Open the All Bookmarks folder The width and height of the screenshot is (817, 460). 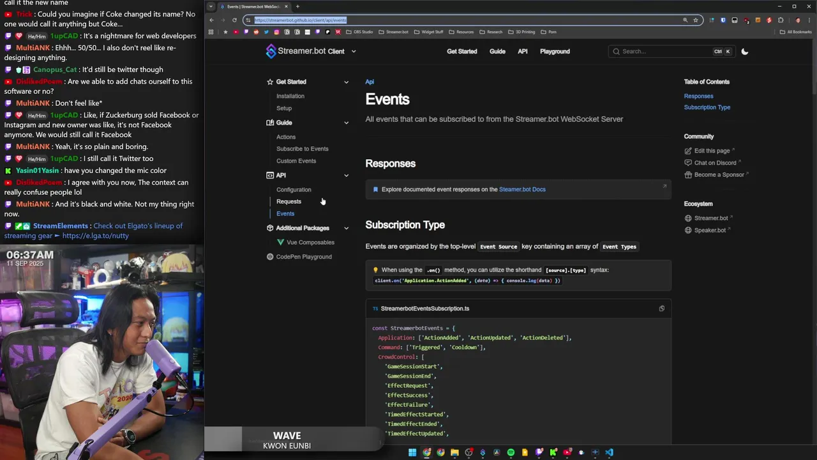(x=796, y=32)
